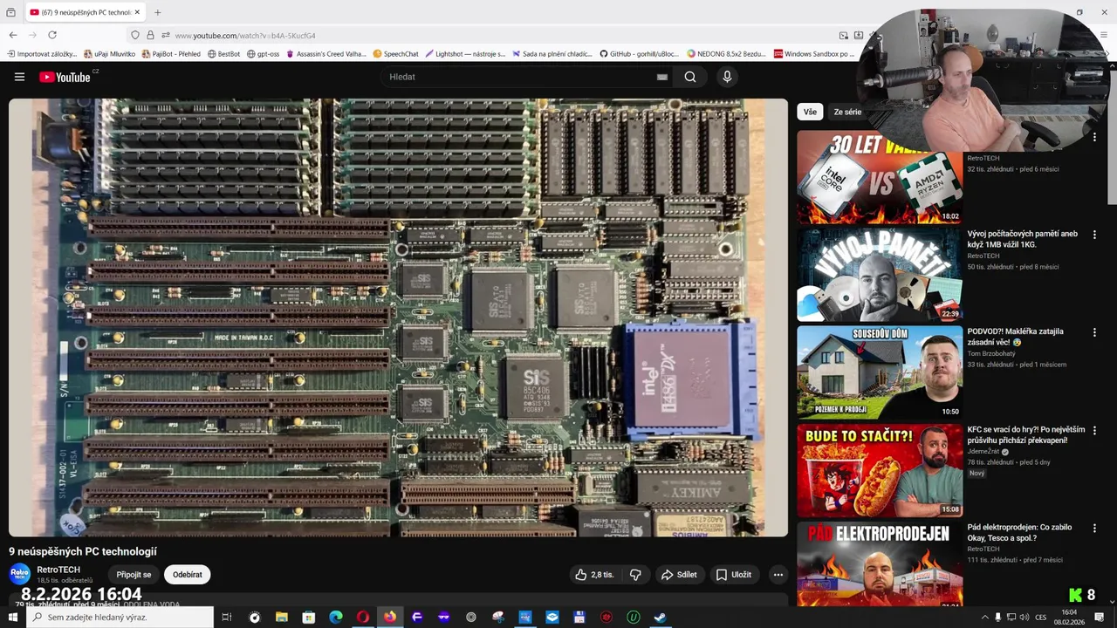Open File Explorer from the taskbar
The image size is (1117, 628).
282,618
